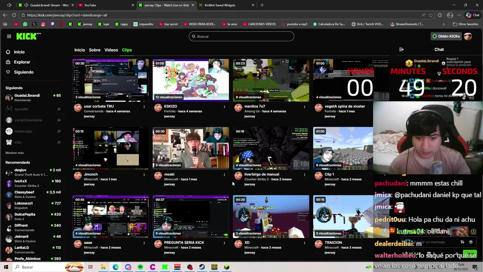Switch to the Videos channel tab
483x272 pixels.
111,50
